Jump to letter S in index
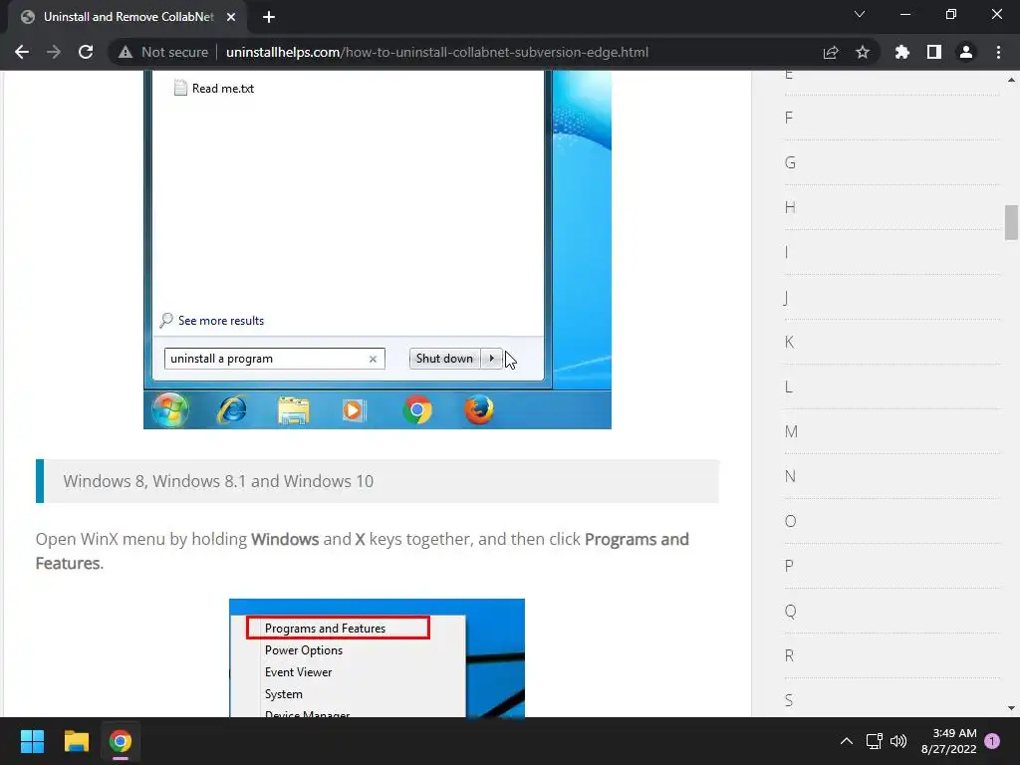This screenshot has width=1020, height=765. (x=789, y=701)
